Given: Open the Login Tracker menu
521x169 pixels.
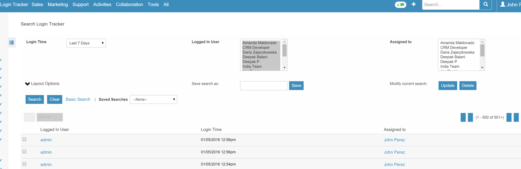Looking at the screenshot, I should point(14,5).
